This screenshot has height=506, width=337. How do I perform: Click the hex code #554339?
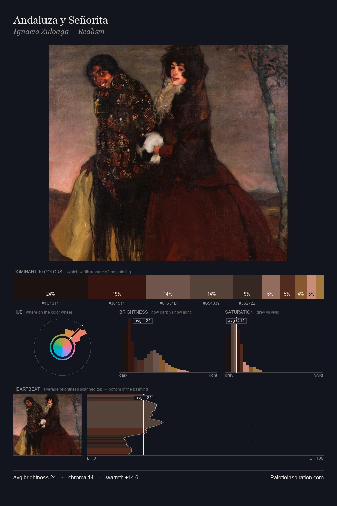click(211, 303)
